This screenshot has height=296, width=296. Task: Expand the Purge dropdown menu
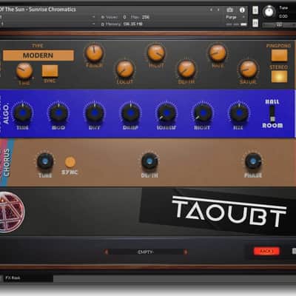[235, 17]
